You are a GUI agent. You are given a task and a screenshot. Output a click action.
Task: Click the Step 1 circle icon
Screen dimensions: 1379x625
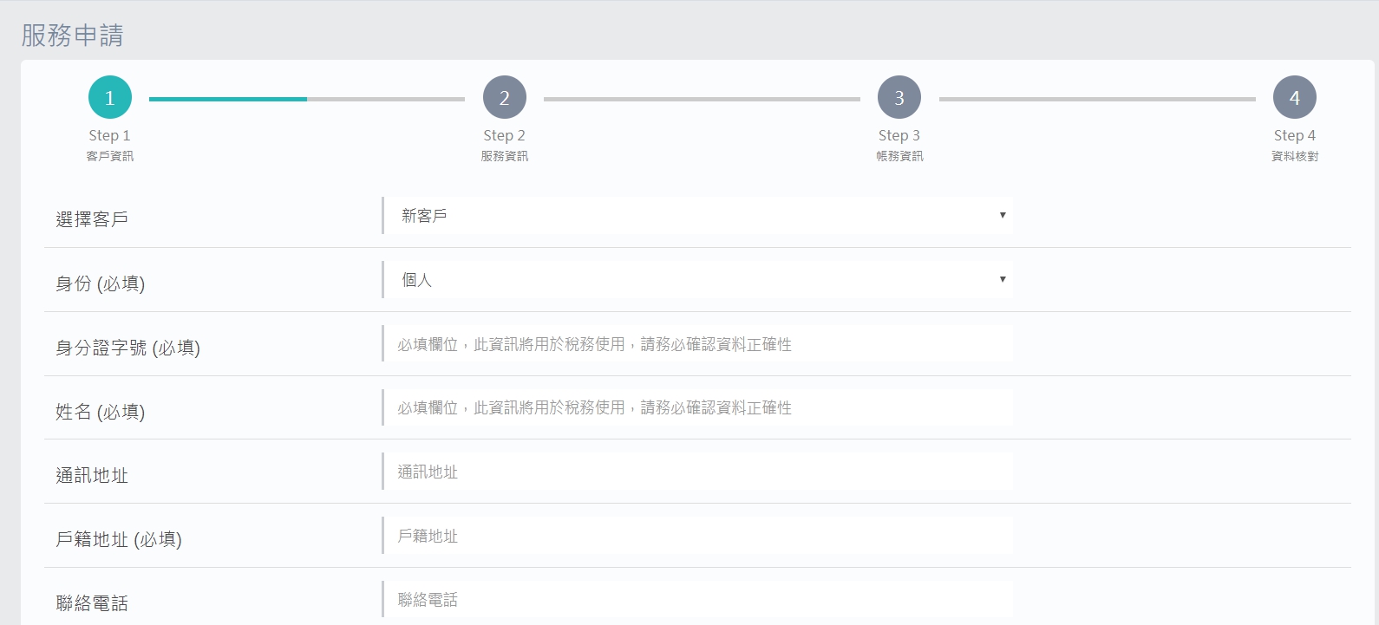tap(110, 98)
